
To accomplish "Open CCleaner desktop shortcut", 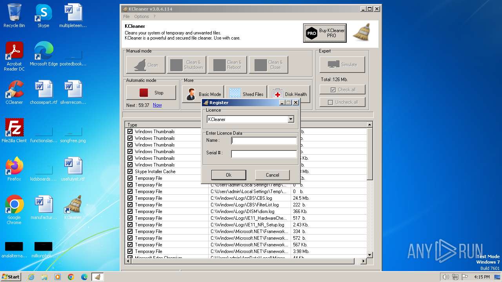I will 14,92.
